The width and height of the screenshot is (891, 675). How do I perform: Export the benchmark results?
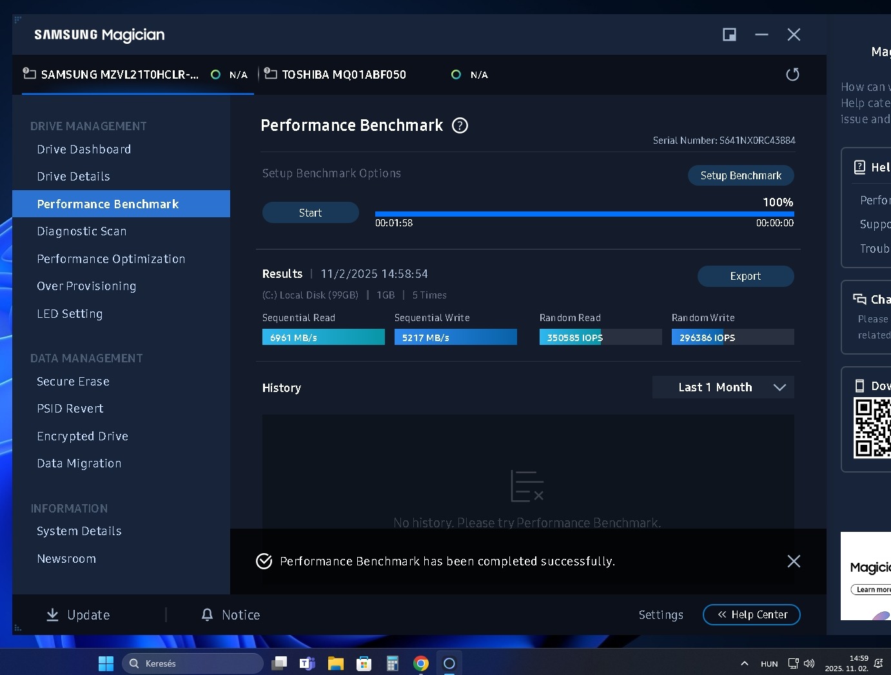[x=745, y=276]
